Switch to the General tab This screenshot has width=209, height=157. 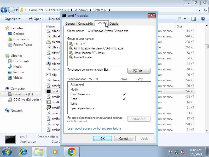tap(70, 24)
